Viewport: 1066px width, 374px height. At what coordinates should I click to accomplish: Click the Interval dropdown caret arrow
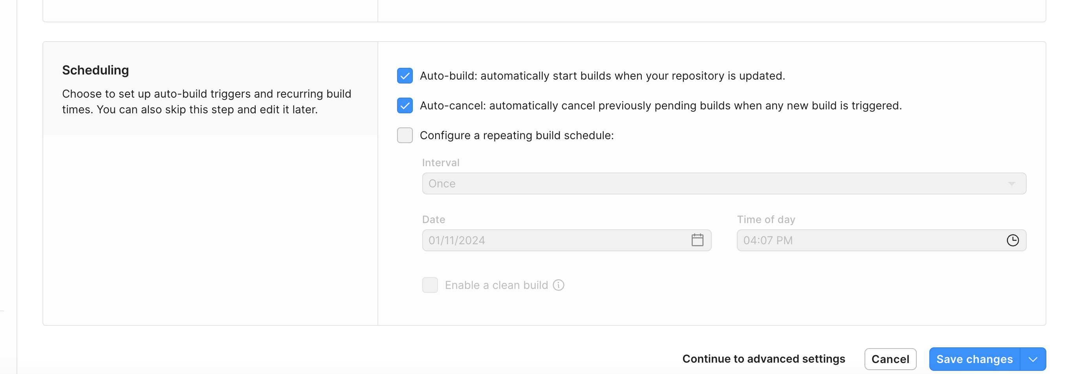click(x=1011, y=183)
